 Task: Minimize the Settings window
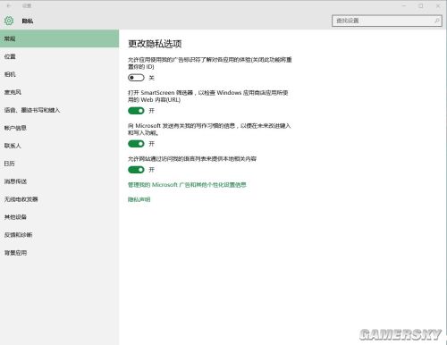(x=404, y=5)
